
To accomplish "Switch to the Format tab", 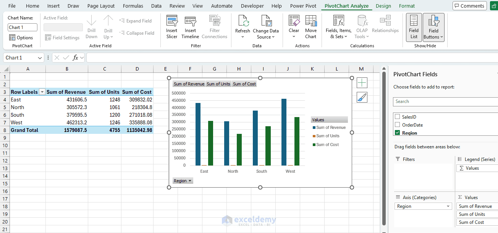I will click(x=407, y=6).
